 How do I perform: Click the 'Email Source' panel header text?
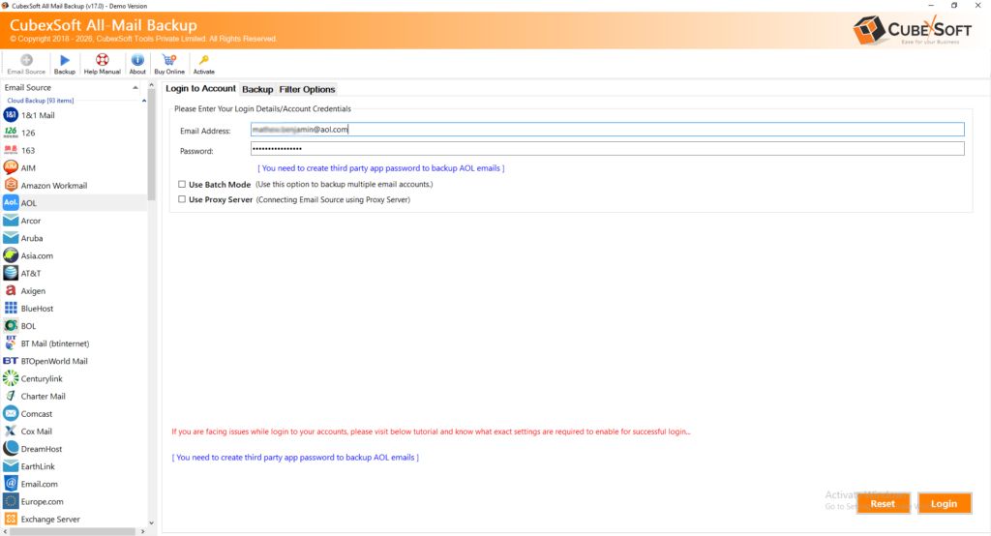(28, 87)
